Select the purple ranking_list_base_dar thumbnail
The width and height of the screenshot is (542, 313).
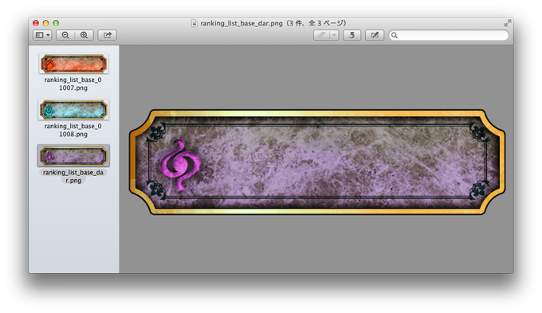(73, 156)
